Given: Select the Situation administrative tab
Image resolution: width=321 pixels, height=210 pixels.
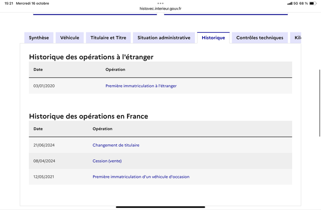Looking at the screenshot, I should click(164, 38).
